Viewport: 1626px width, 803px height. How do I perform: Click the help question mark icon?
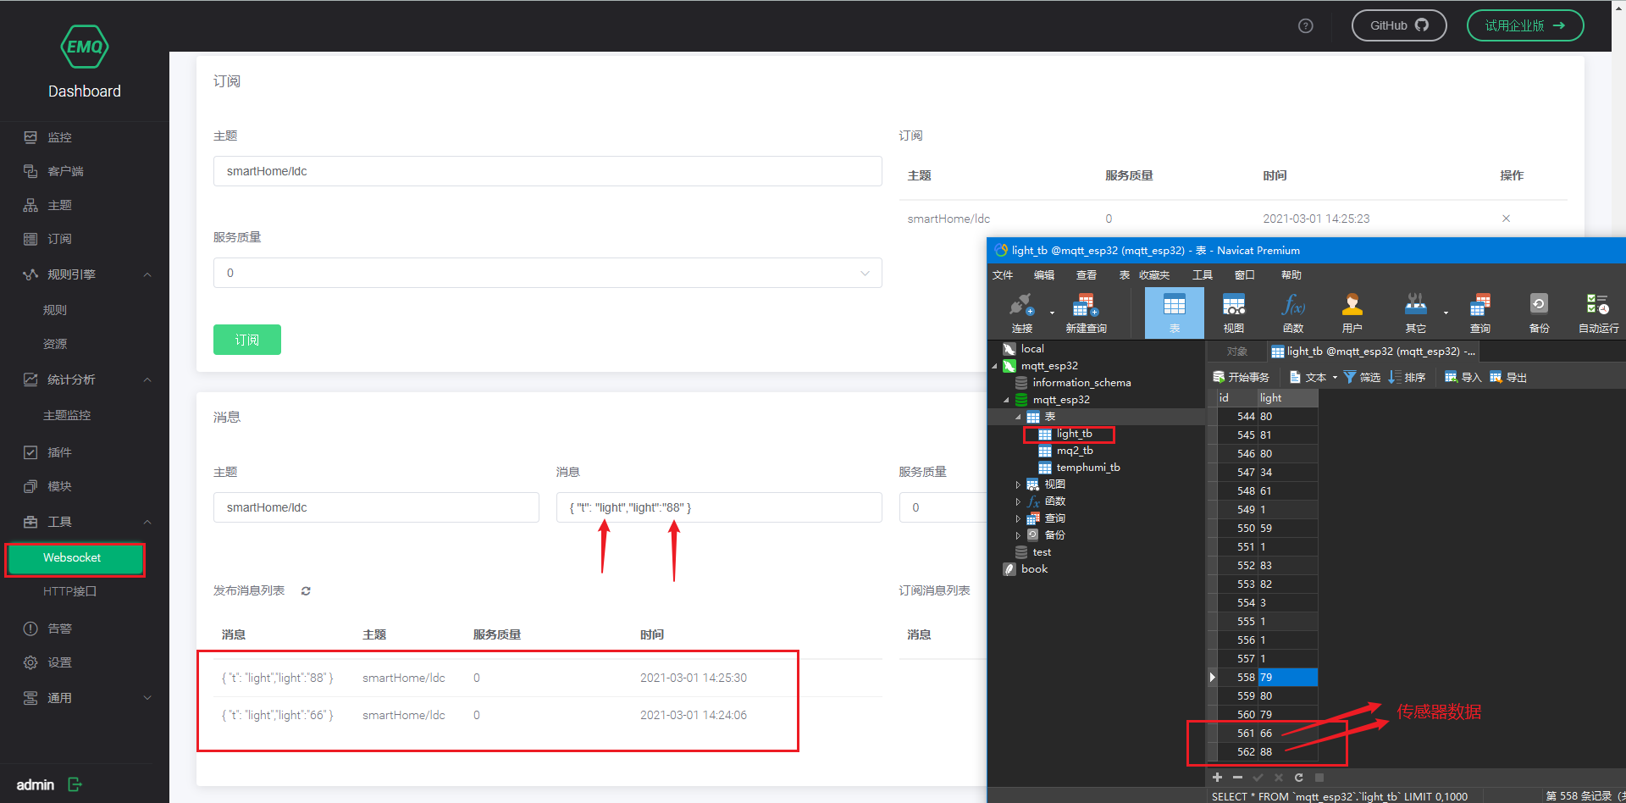(x=1305, y=25)
